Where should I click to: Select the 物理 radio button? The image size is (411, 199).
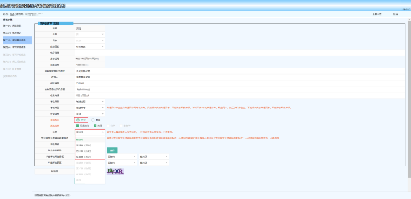point(93,120)
